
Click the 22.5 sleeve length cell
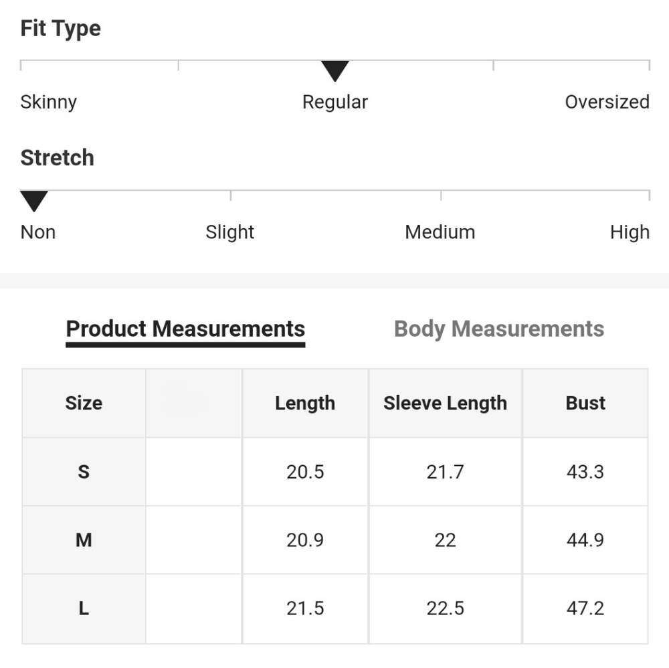pyautogui.click(x=445, y=608)
